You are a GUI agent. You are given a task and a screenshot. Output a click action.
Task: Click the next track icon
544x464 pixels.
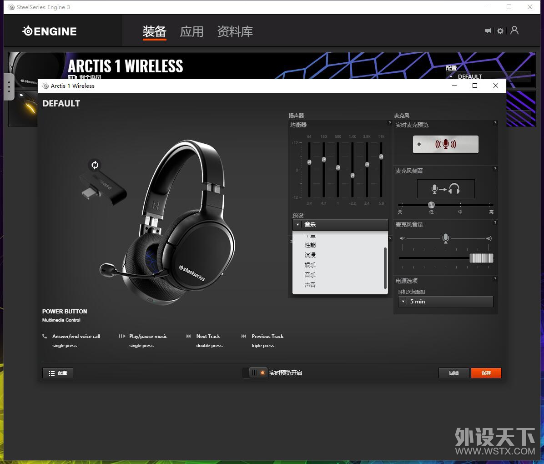pyautogui.click(x=189, y=336)
